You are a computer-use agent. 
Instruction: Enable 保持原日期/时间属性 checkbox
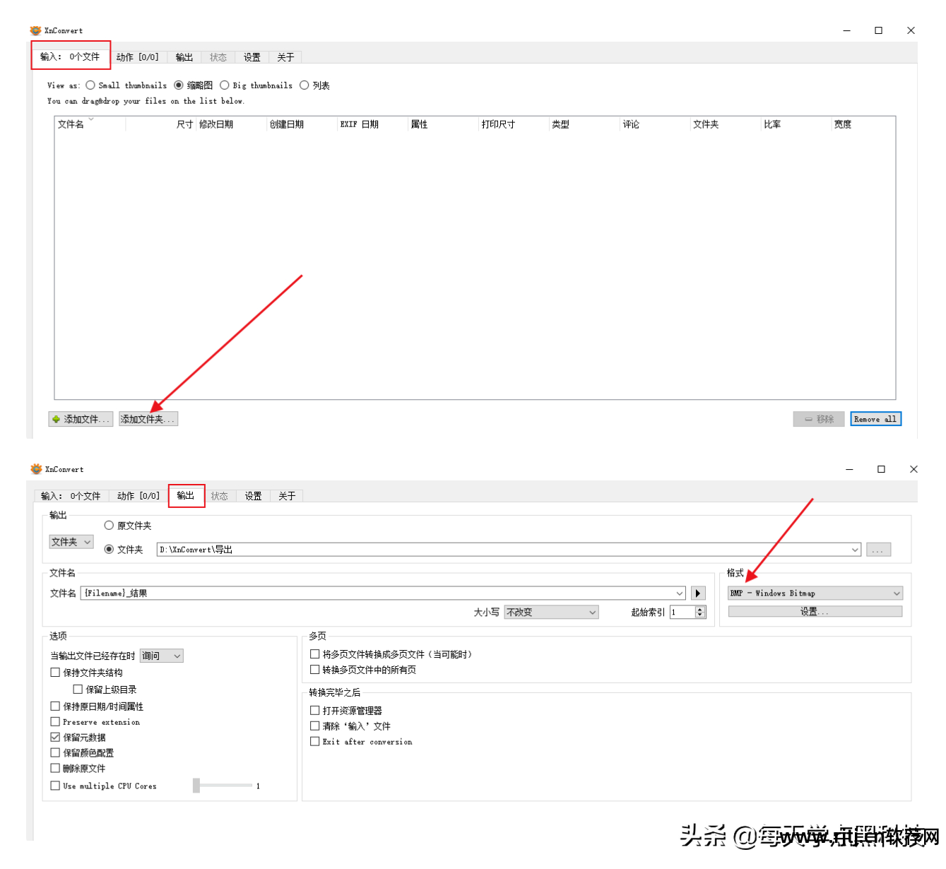pyautogui.click(x=55, y=706)
